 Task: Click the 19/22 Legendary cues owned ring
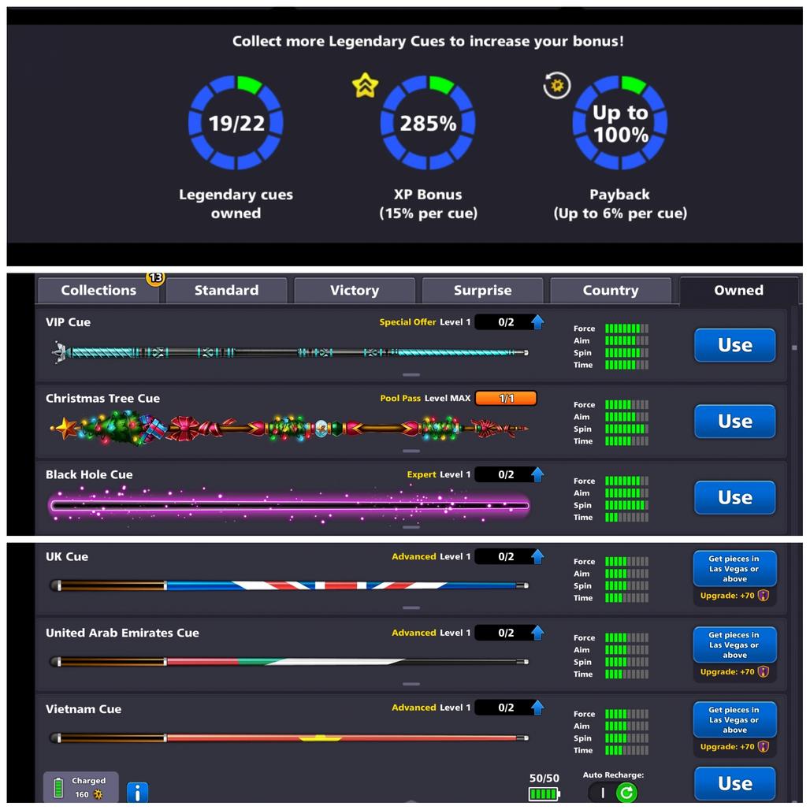(236, 123)
